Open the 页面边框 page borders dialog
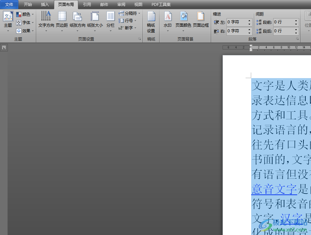 click(x=201, y=19)
